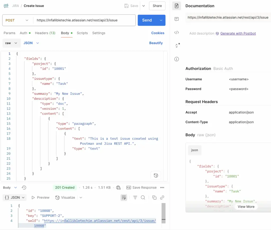Open the JSON body language dropdown
The image size is (271, 230).
31,43
